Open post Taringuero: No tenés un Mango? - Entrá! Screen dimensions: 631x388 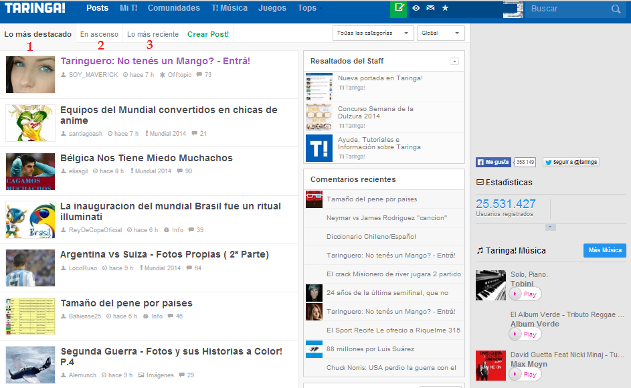(x=155, y=61)
